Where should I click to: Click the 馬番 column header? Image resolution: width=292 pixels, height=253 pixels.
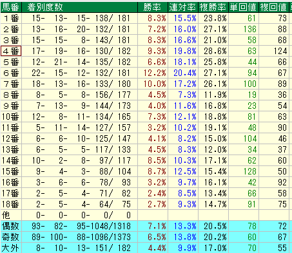tap(11, 7)
